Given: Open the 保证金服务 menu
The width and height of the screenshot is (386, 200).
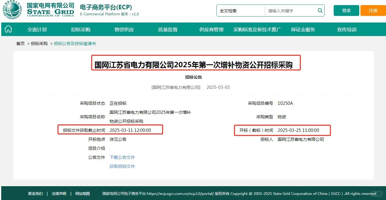Looking at the screenshot, I should 303,29.
